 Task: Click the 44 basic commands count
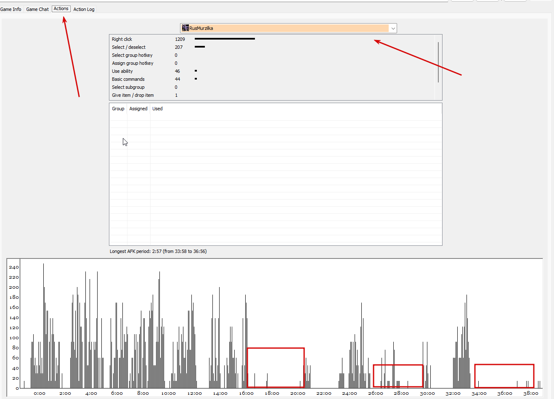pos(178,79)
